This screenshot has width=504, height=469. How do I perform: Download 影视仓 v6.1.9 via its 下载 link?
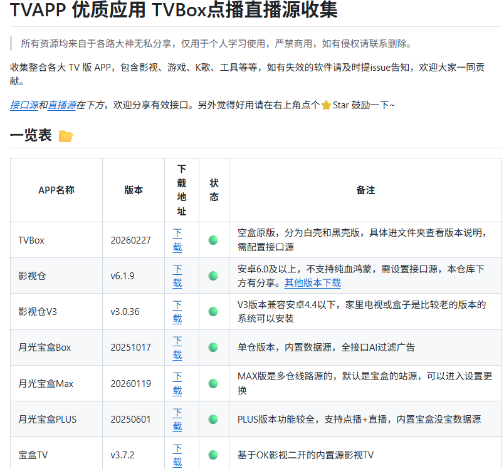(x=177, y=276)
